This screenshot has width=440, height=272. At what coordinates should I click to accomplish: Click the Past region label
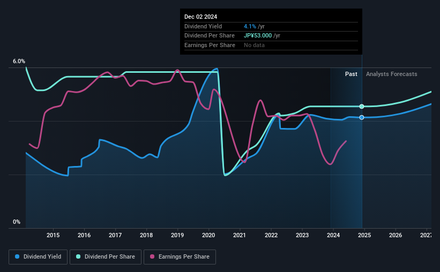tap(351, 74)
